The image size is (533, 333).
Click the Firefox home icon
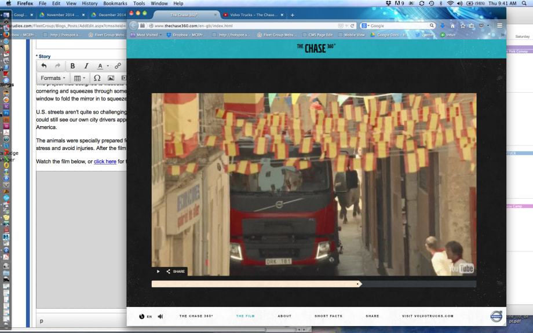[x=452, y=25]
